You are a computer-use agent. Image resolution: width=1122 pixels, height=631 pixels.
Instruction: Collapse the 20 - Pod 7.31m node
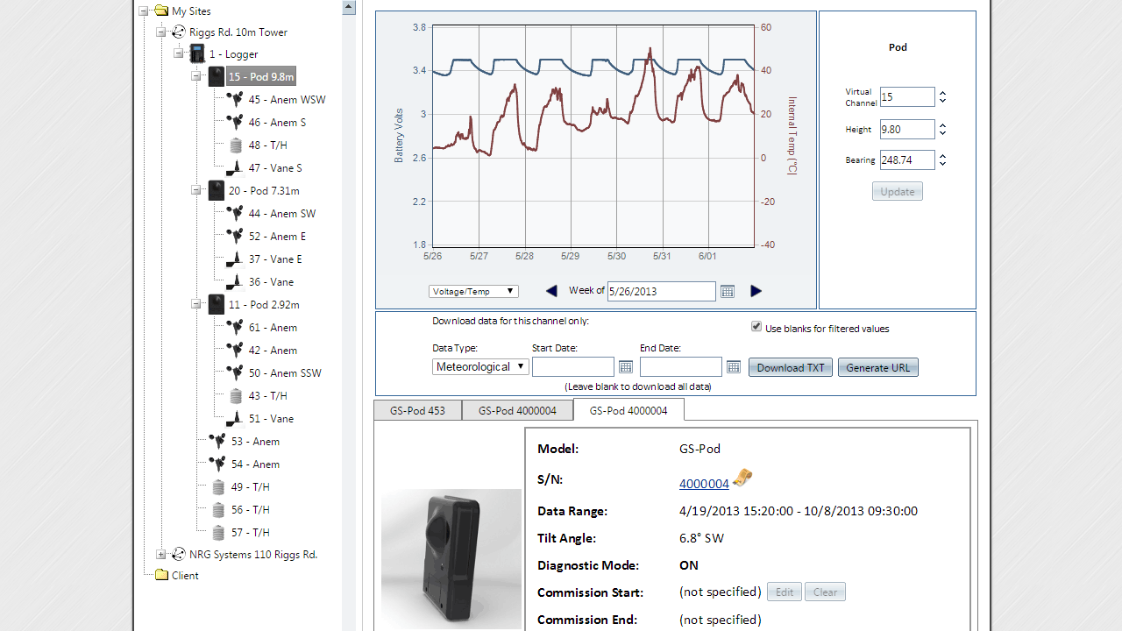coord(196,191)
